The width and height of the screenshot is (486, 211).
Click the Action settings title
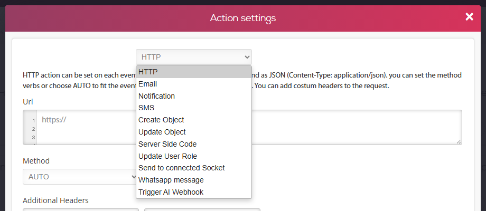pyautogui.click(x=243, y=18)
